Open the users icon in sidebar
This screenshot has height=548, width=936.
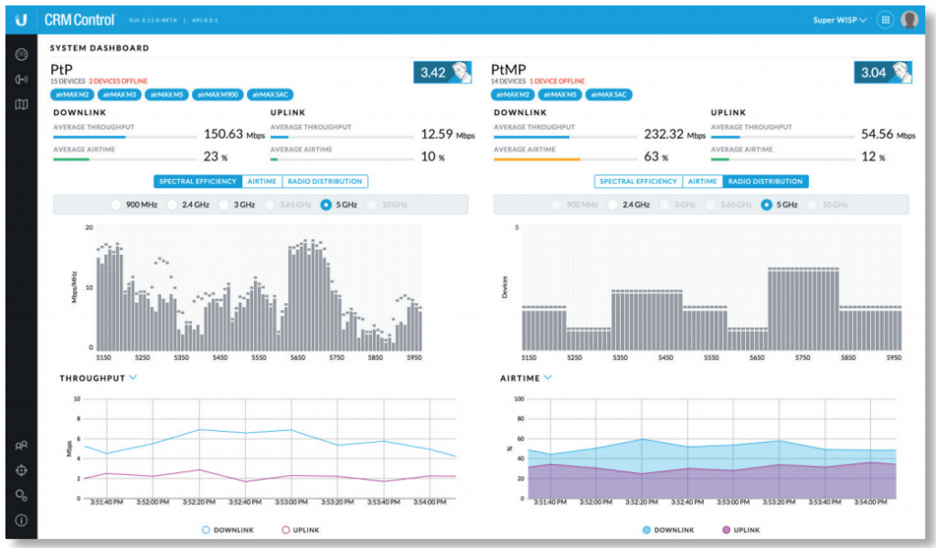coord(21,446)
